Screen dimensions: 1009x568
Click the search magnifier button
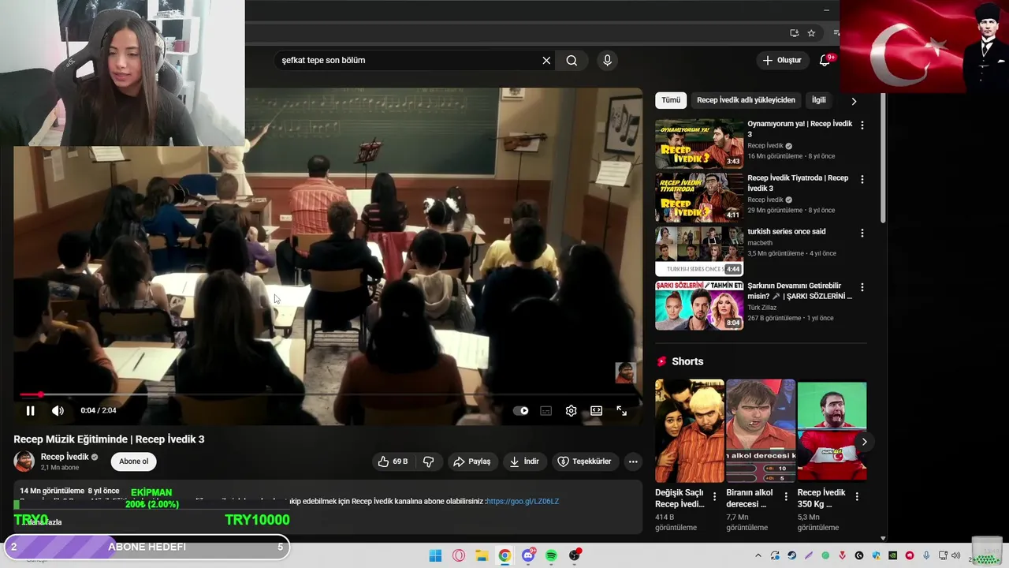[572, 61]
